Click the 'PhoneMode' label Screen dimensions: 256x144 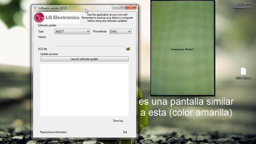(x=100, y=31)
